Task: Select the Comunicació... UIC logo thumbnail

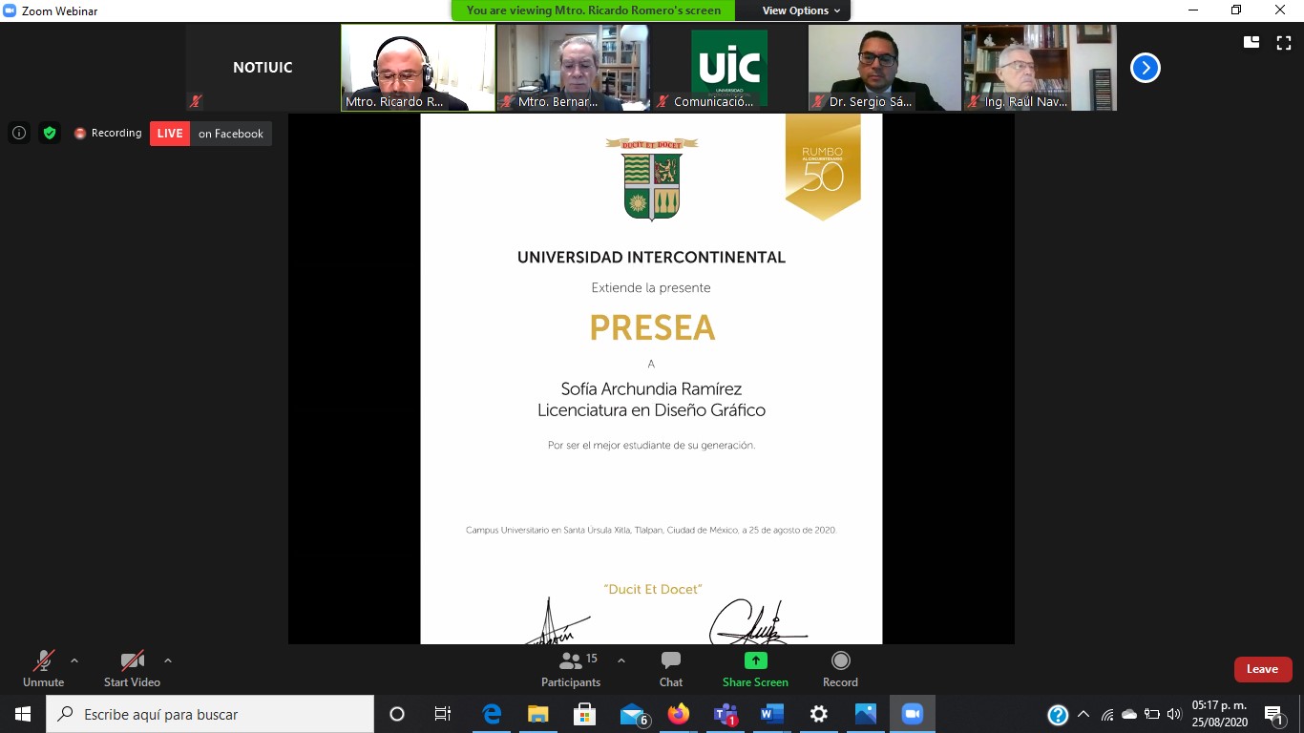Action: tap(729, 68)
